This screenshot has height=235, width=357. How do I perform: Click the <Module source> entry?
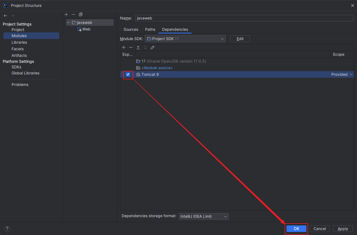tap(157, 68)
